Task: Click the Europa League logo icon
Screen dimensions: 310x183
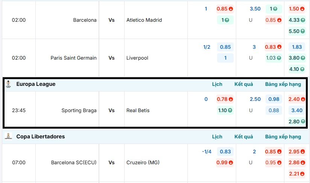Action: (x=8, y=84)
